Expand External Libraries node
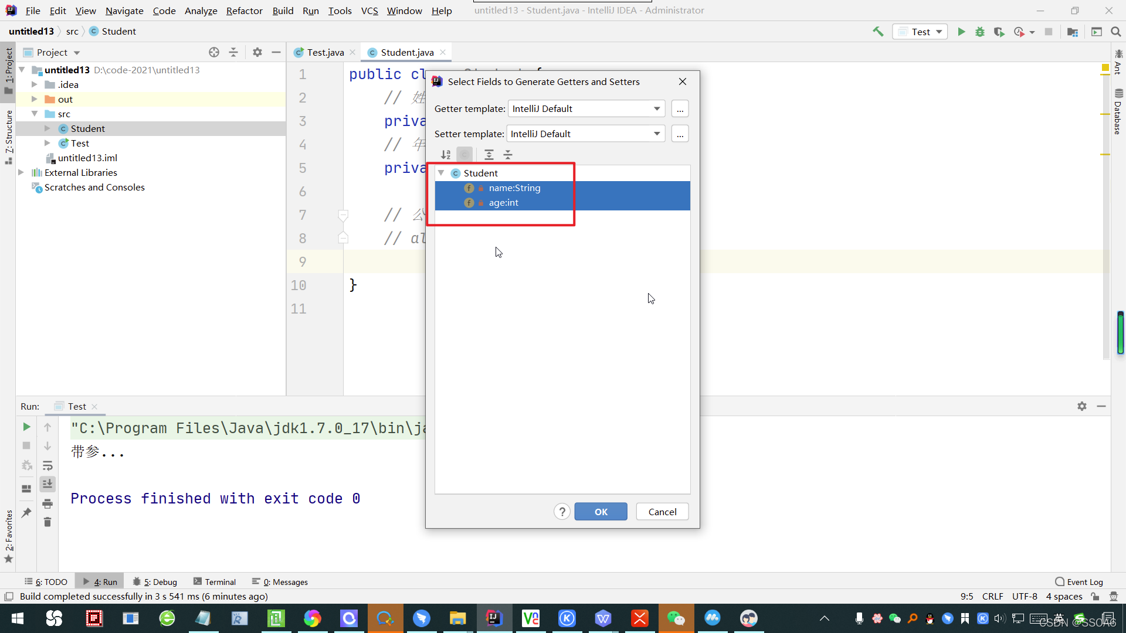Image resolution: width=1126 pixels, height=633 pixels. [22, 172]
